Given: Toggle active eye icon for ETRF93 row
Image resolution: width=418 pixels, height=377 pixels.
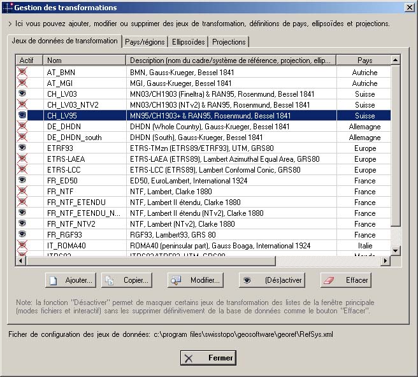Looking at the screenshot, I should [x=23, y=148].
